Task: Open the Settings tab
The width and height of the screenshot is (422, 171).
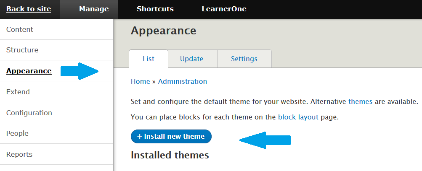Action: coord(244,59)
